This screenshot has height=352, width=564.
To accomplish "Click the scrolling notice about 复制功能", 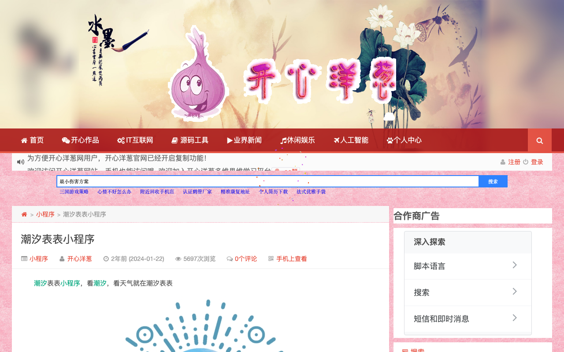I will [117, 158].
